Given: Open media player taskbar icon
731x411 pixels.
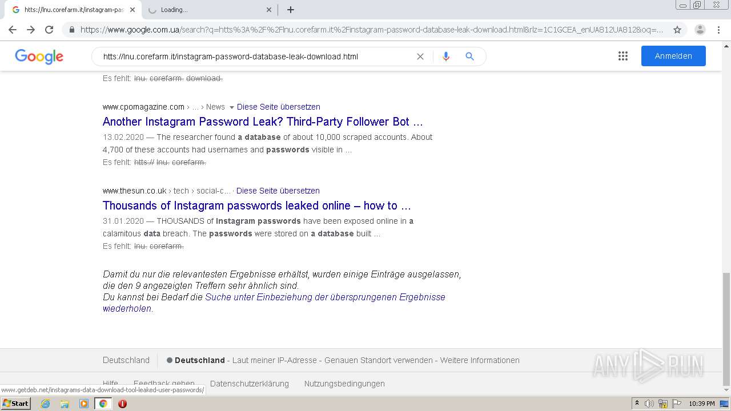Looking at the screenshot, I should pyautogui.click(x=84, y=404).
